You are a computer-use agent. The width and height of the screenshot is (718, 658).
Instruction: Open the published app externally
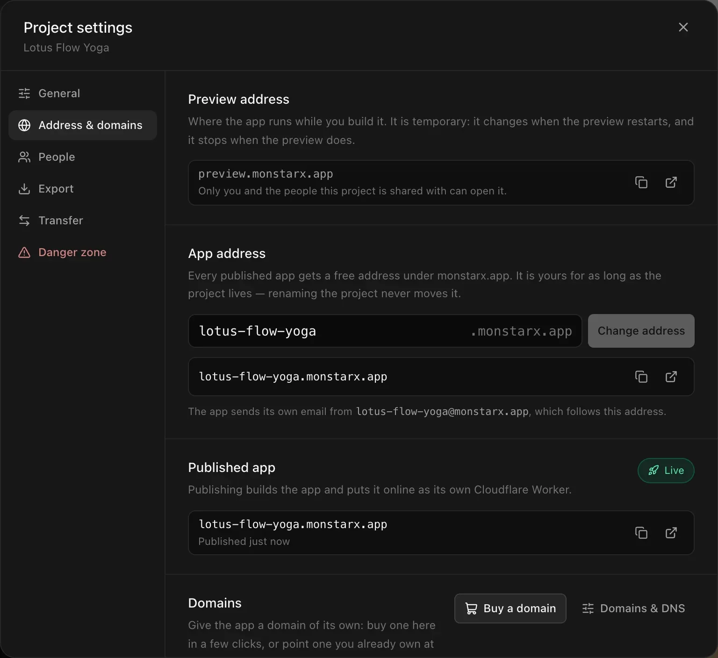[x=671, y=533]
